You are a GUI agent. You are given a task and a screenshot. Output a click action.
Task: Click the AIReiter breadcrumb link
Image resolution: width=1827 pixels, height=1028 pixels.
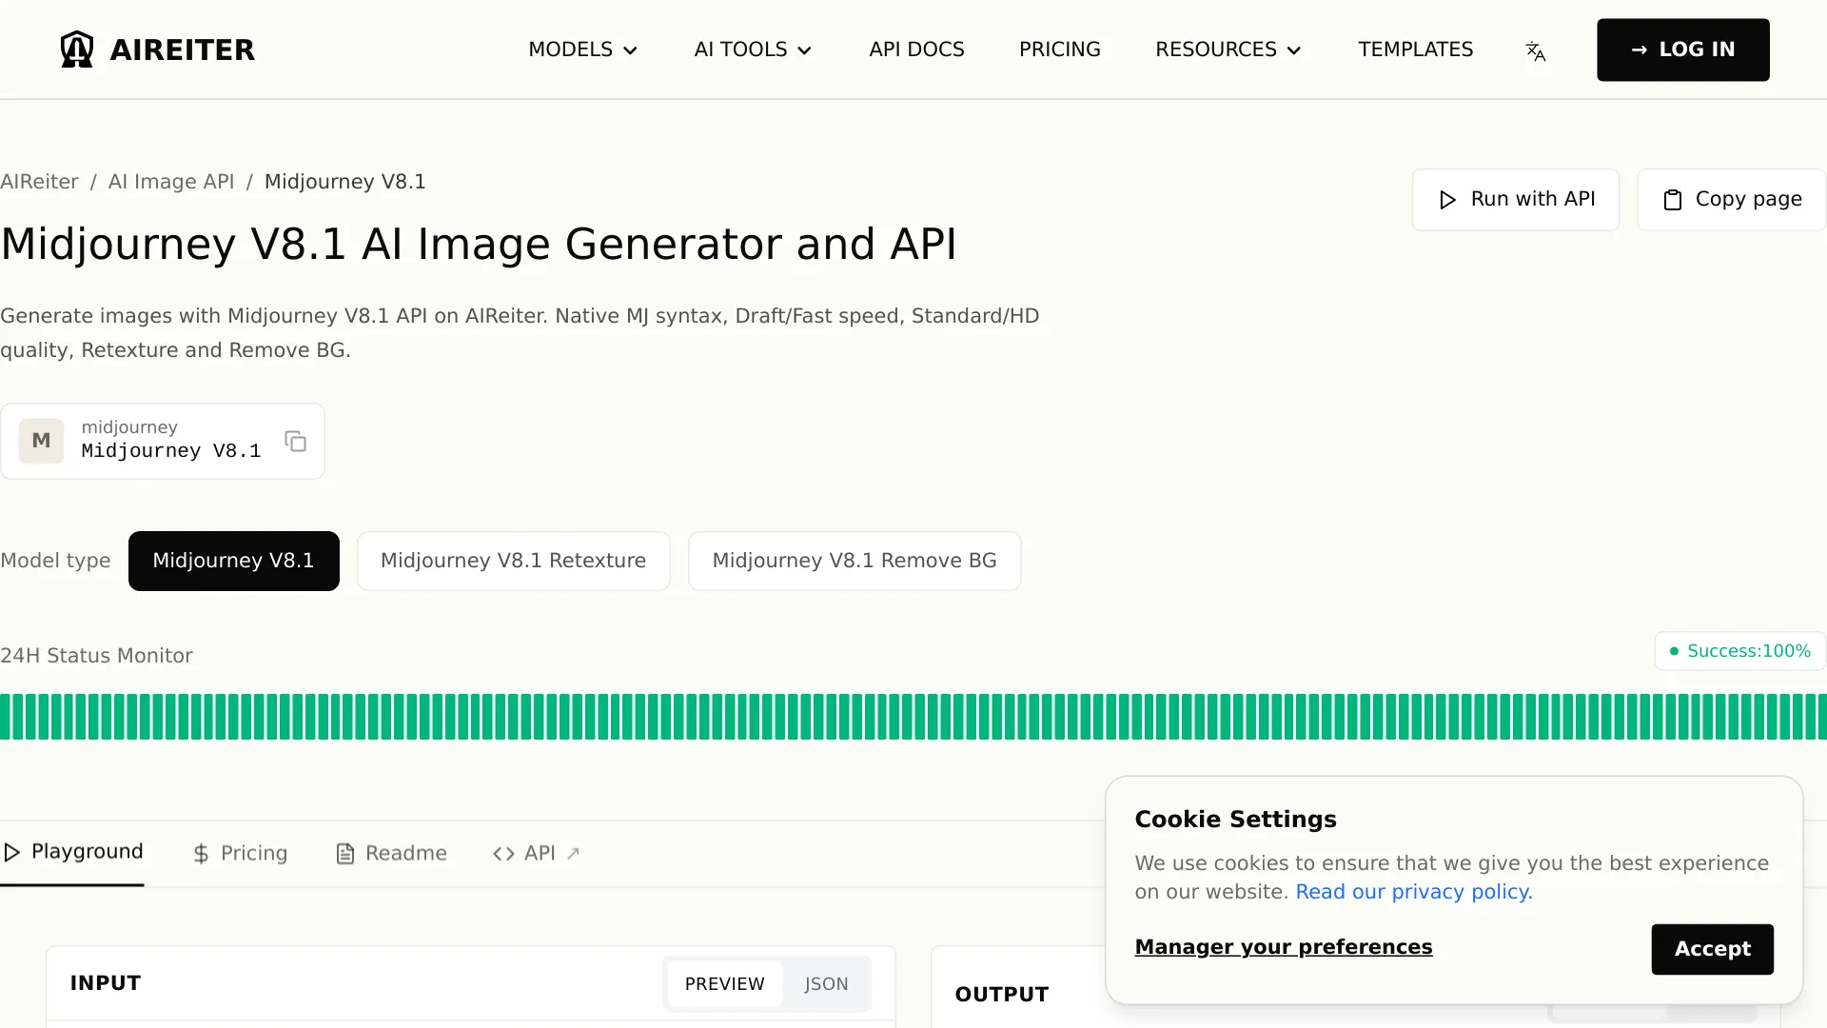pyautogui.click(x=39, y=182)
